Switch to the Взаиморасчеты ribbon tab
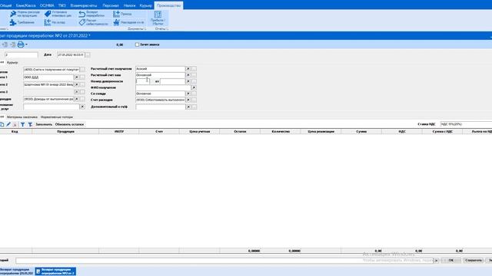Image resolution: width=492 pixels, height=276 pixels. 84,5
